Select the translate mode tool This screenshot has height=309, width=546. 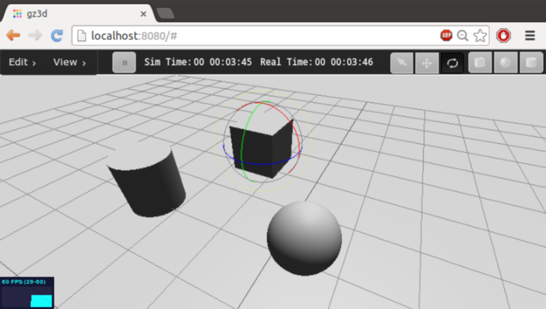[x=426, y=63]
